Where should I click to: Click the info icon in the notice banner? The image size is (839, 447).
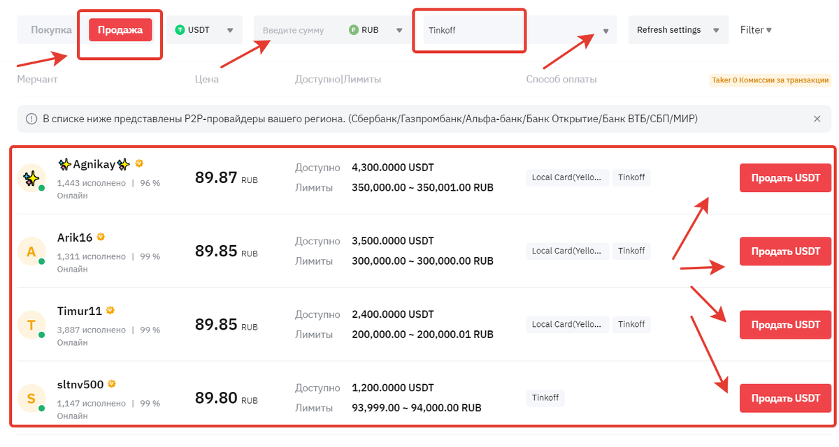tap(31, 119)
